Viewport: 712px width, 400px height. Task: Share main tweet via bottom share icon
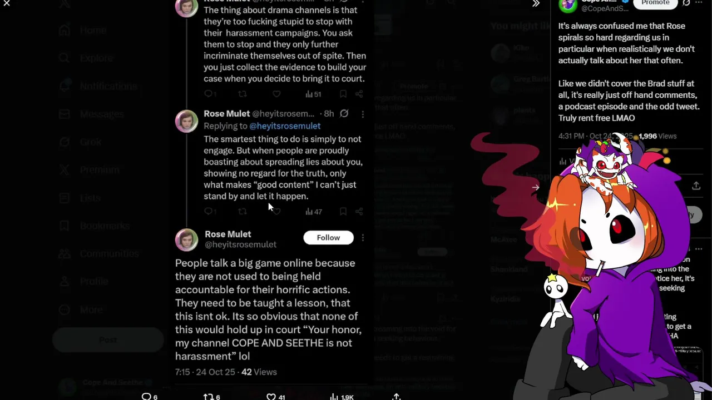coord(396,397)
